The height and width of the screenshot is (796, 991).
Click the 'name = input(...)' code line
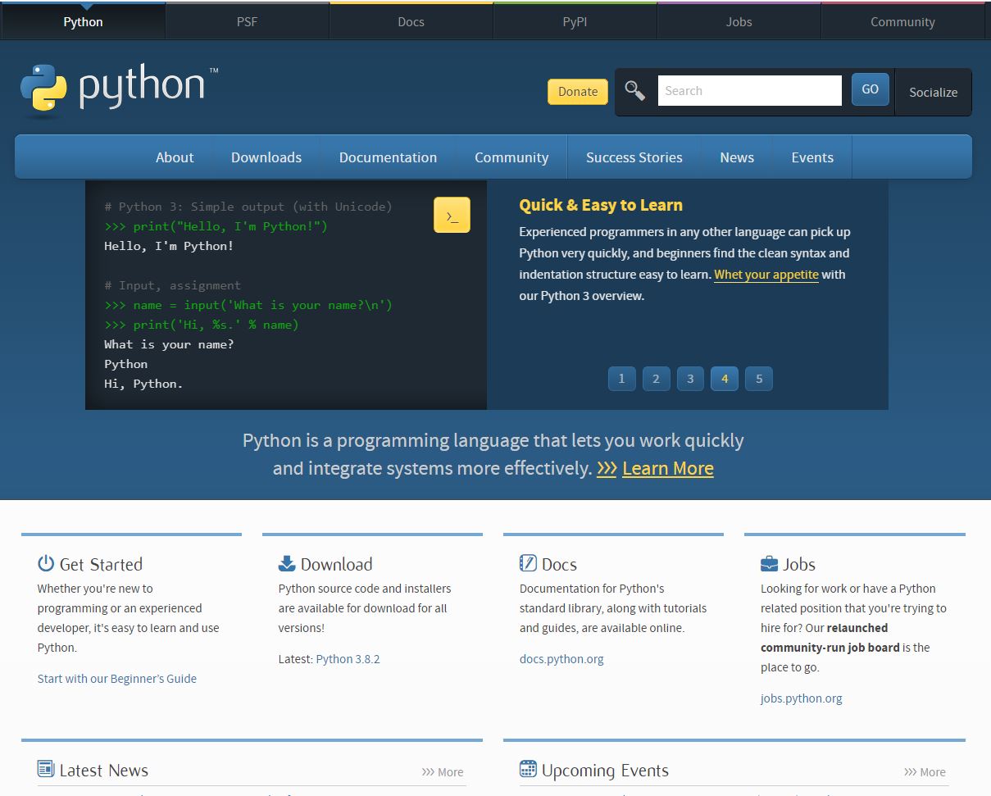click(x=248, y=305)
